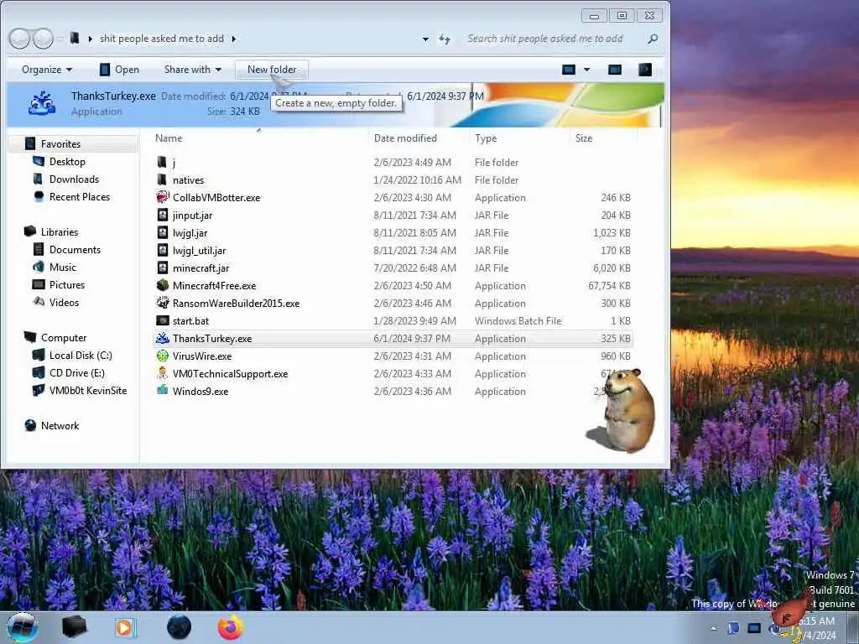Screen dimensions: 859x644
Task: Click the Forward navigation button
Action: point(43,39)
